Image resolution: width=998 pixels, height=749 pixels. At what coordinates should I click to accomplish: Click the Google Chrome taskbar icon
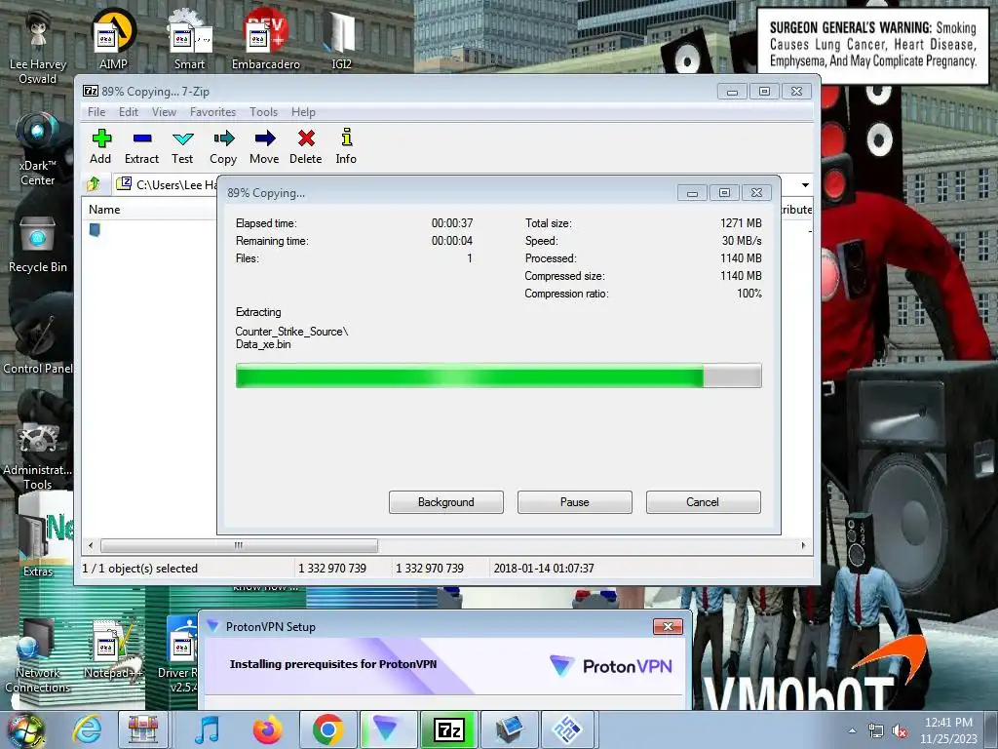(x=328, y=729)
